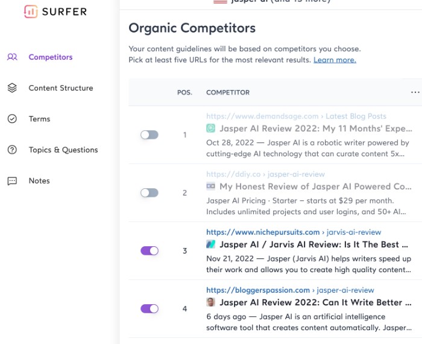Click the Competitors people icon

tap(12, 57)
